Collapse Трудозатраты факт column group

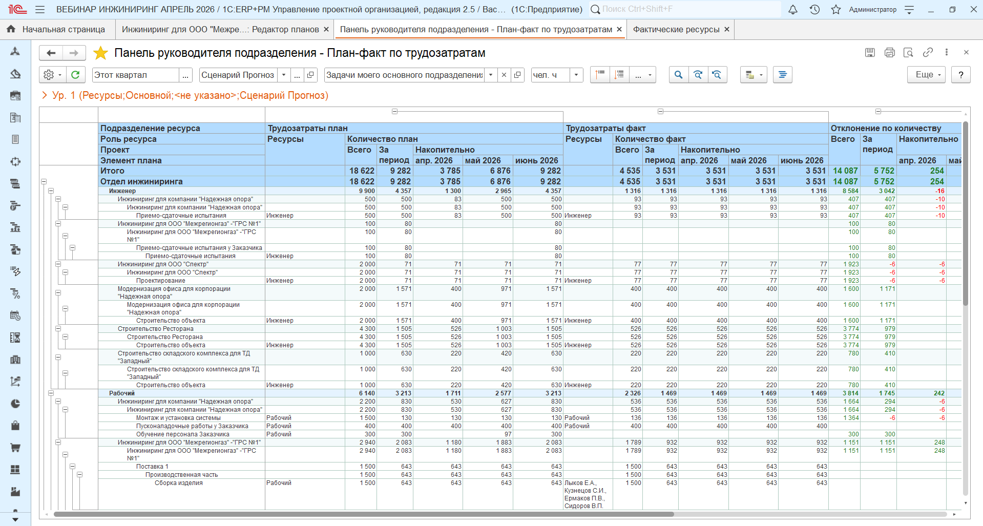pyautogui.click(x=660, y=111)
